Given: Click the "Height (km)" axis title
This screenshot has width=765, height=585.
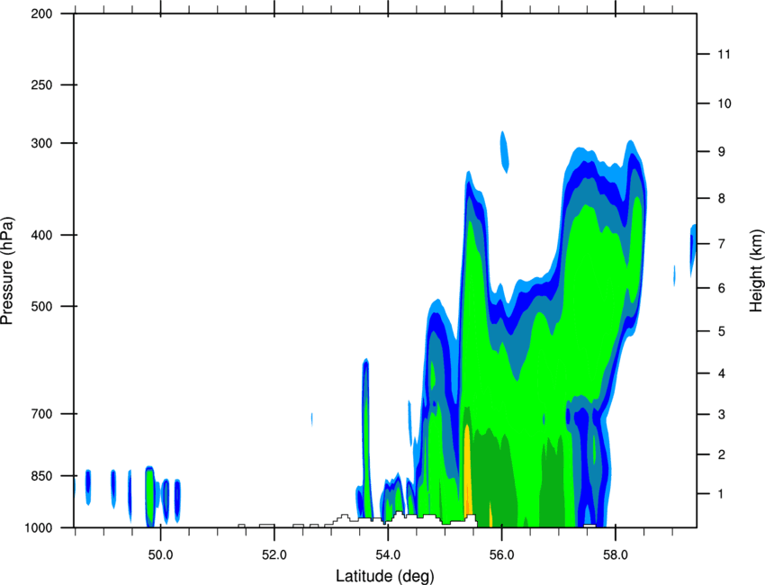Looking at the screenshot, I should pos(756,270).
